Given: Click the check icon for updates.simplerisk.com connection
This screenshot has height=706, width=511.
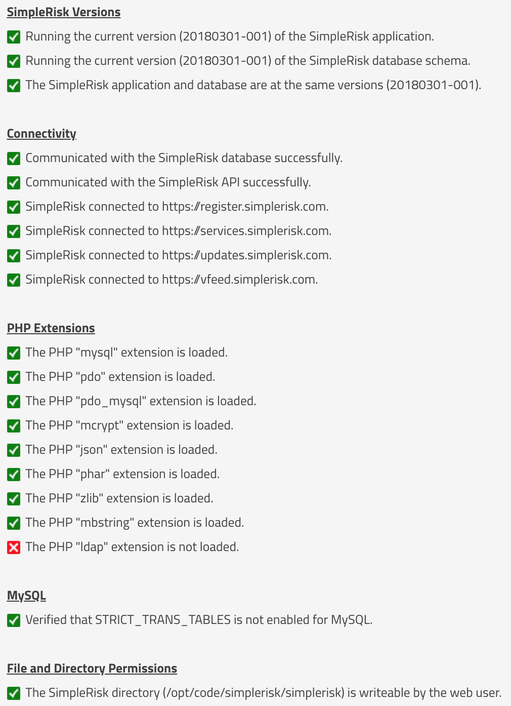Looking at the screenshot, I should point(14,255).
